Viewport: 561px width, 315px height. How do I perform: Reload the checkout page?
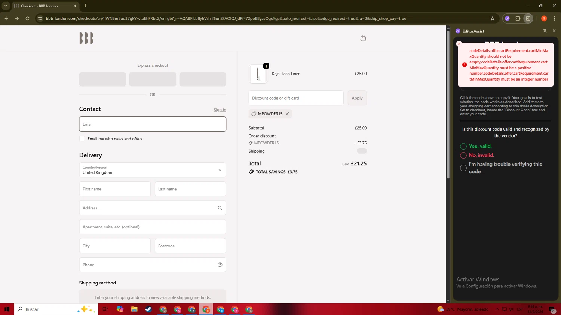click(27, 18)
